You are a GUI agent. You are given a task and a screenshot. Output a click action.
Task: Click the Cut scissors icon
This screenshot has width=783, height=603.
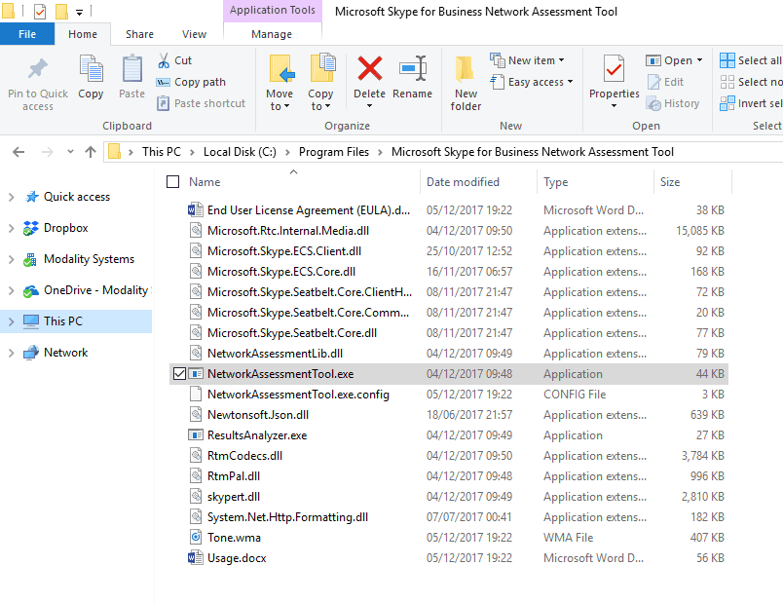click(164, 60)
